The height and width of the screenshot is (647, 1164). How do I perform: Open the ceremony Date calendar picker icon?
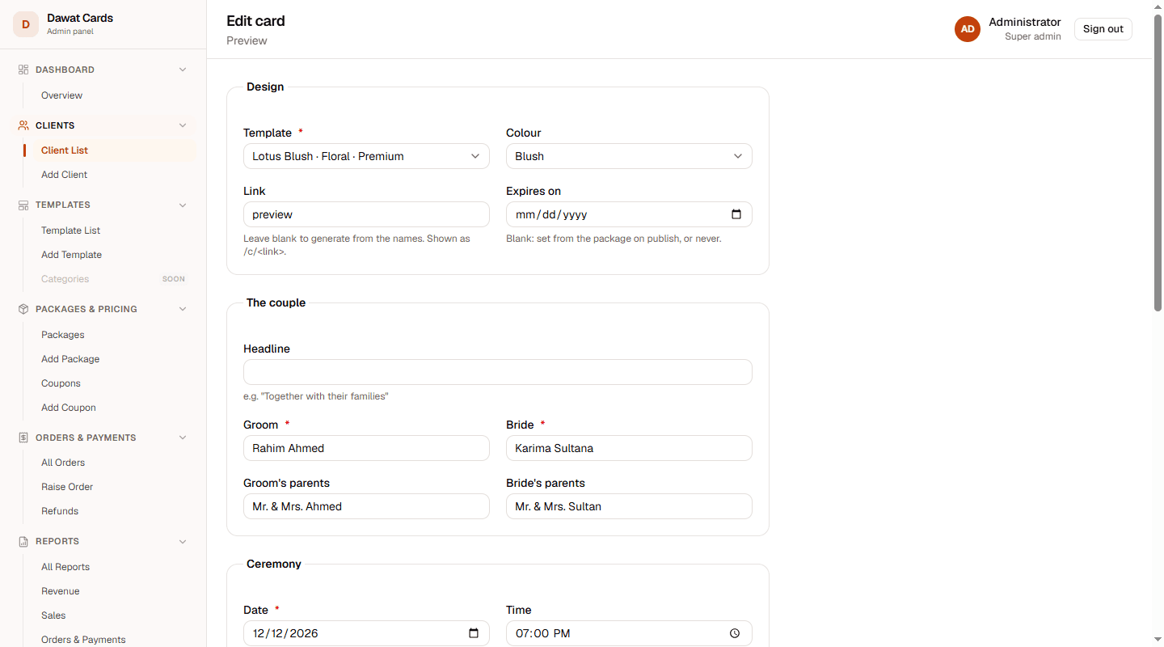pos(474,633)
